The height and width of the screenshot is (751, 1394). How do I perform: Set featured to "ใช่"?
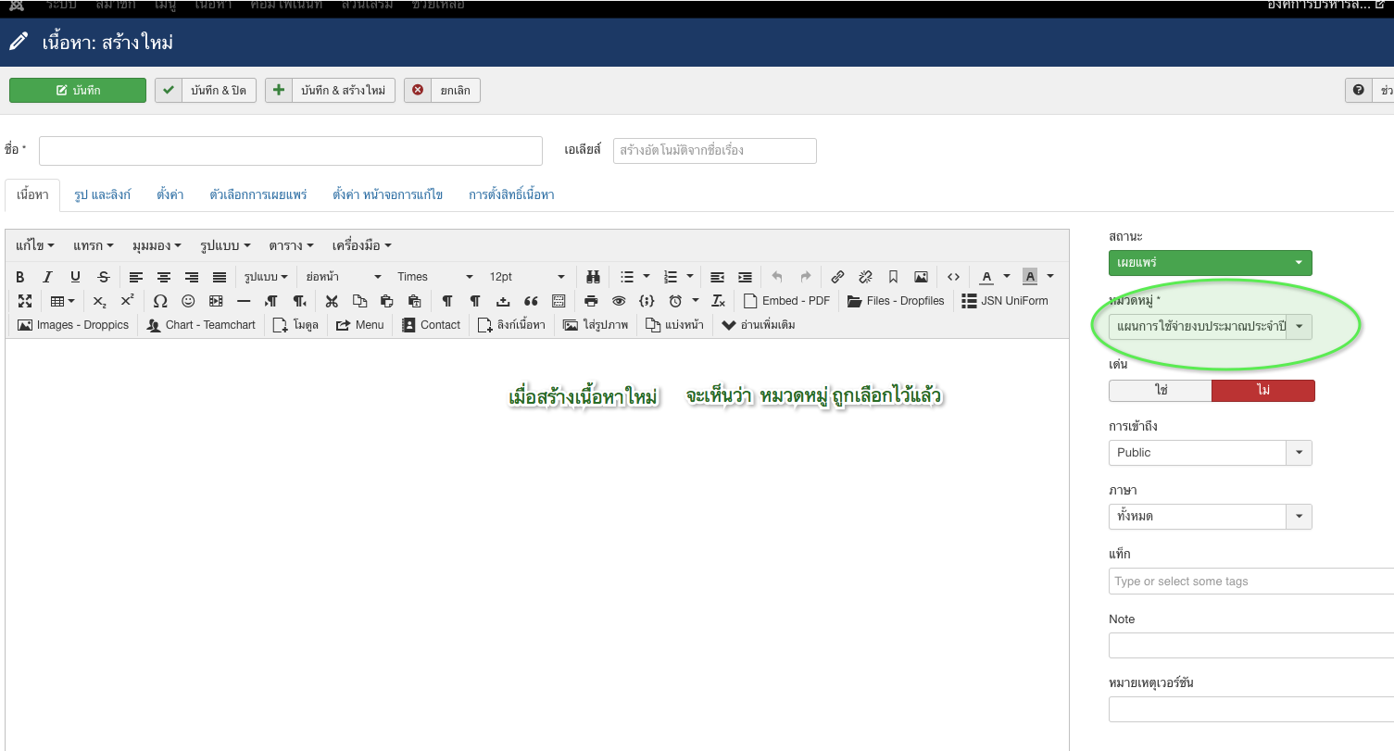tap(1160, 391)
